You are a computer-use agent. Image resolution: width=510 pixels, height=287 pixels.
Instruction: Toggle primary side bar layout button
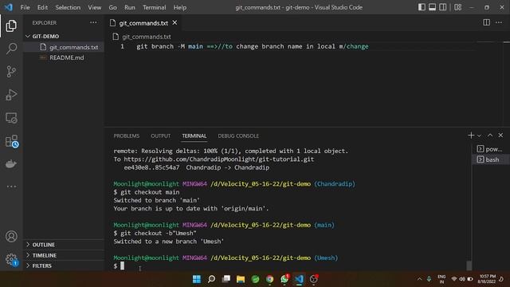pos(422,7)
